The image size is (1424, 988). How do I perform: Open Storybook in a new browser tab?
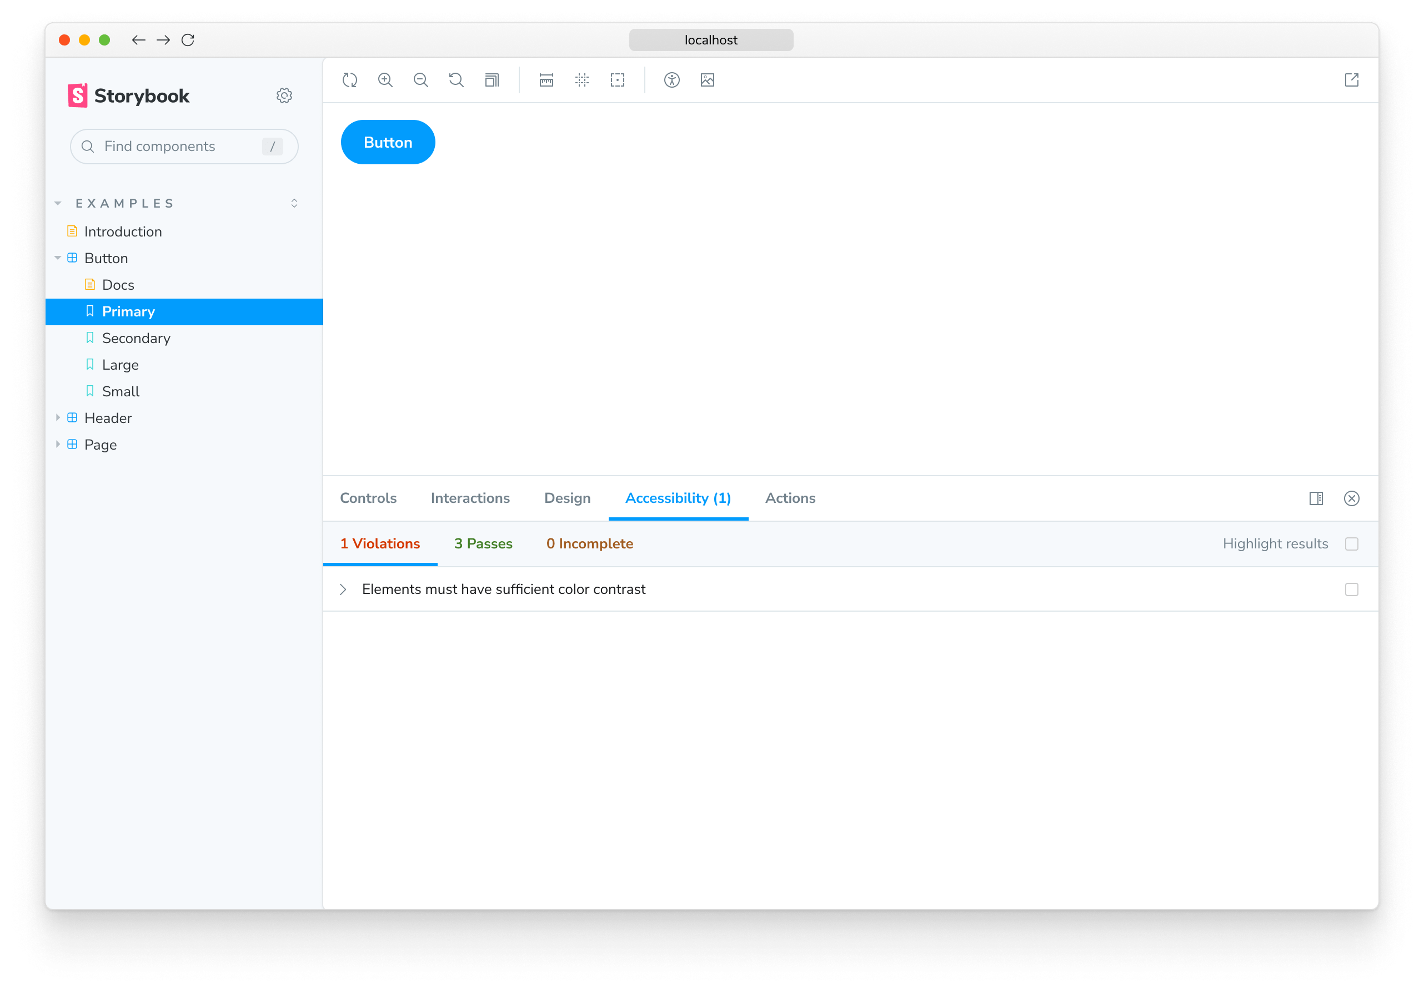(1352, 80)
